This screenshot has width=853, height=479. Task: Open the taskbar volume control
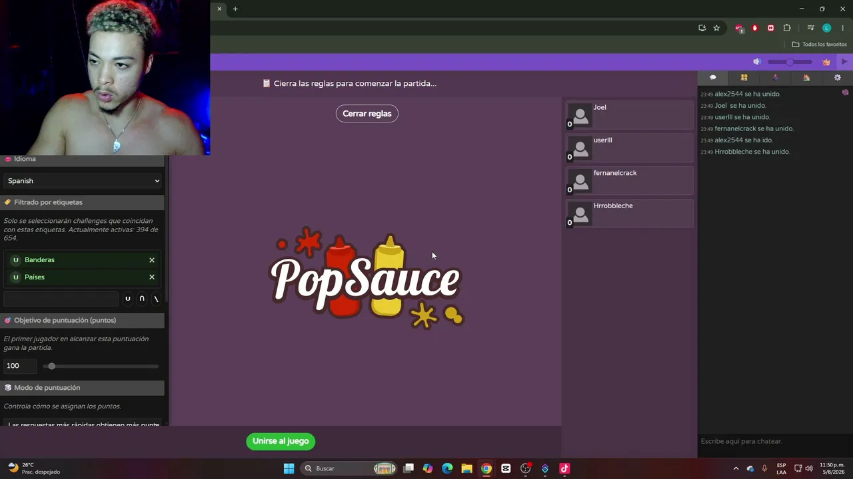[x=809, y=468]
